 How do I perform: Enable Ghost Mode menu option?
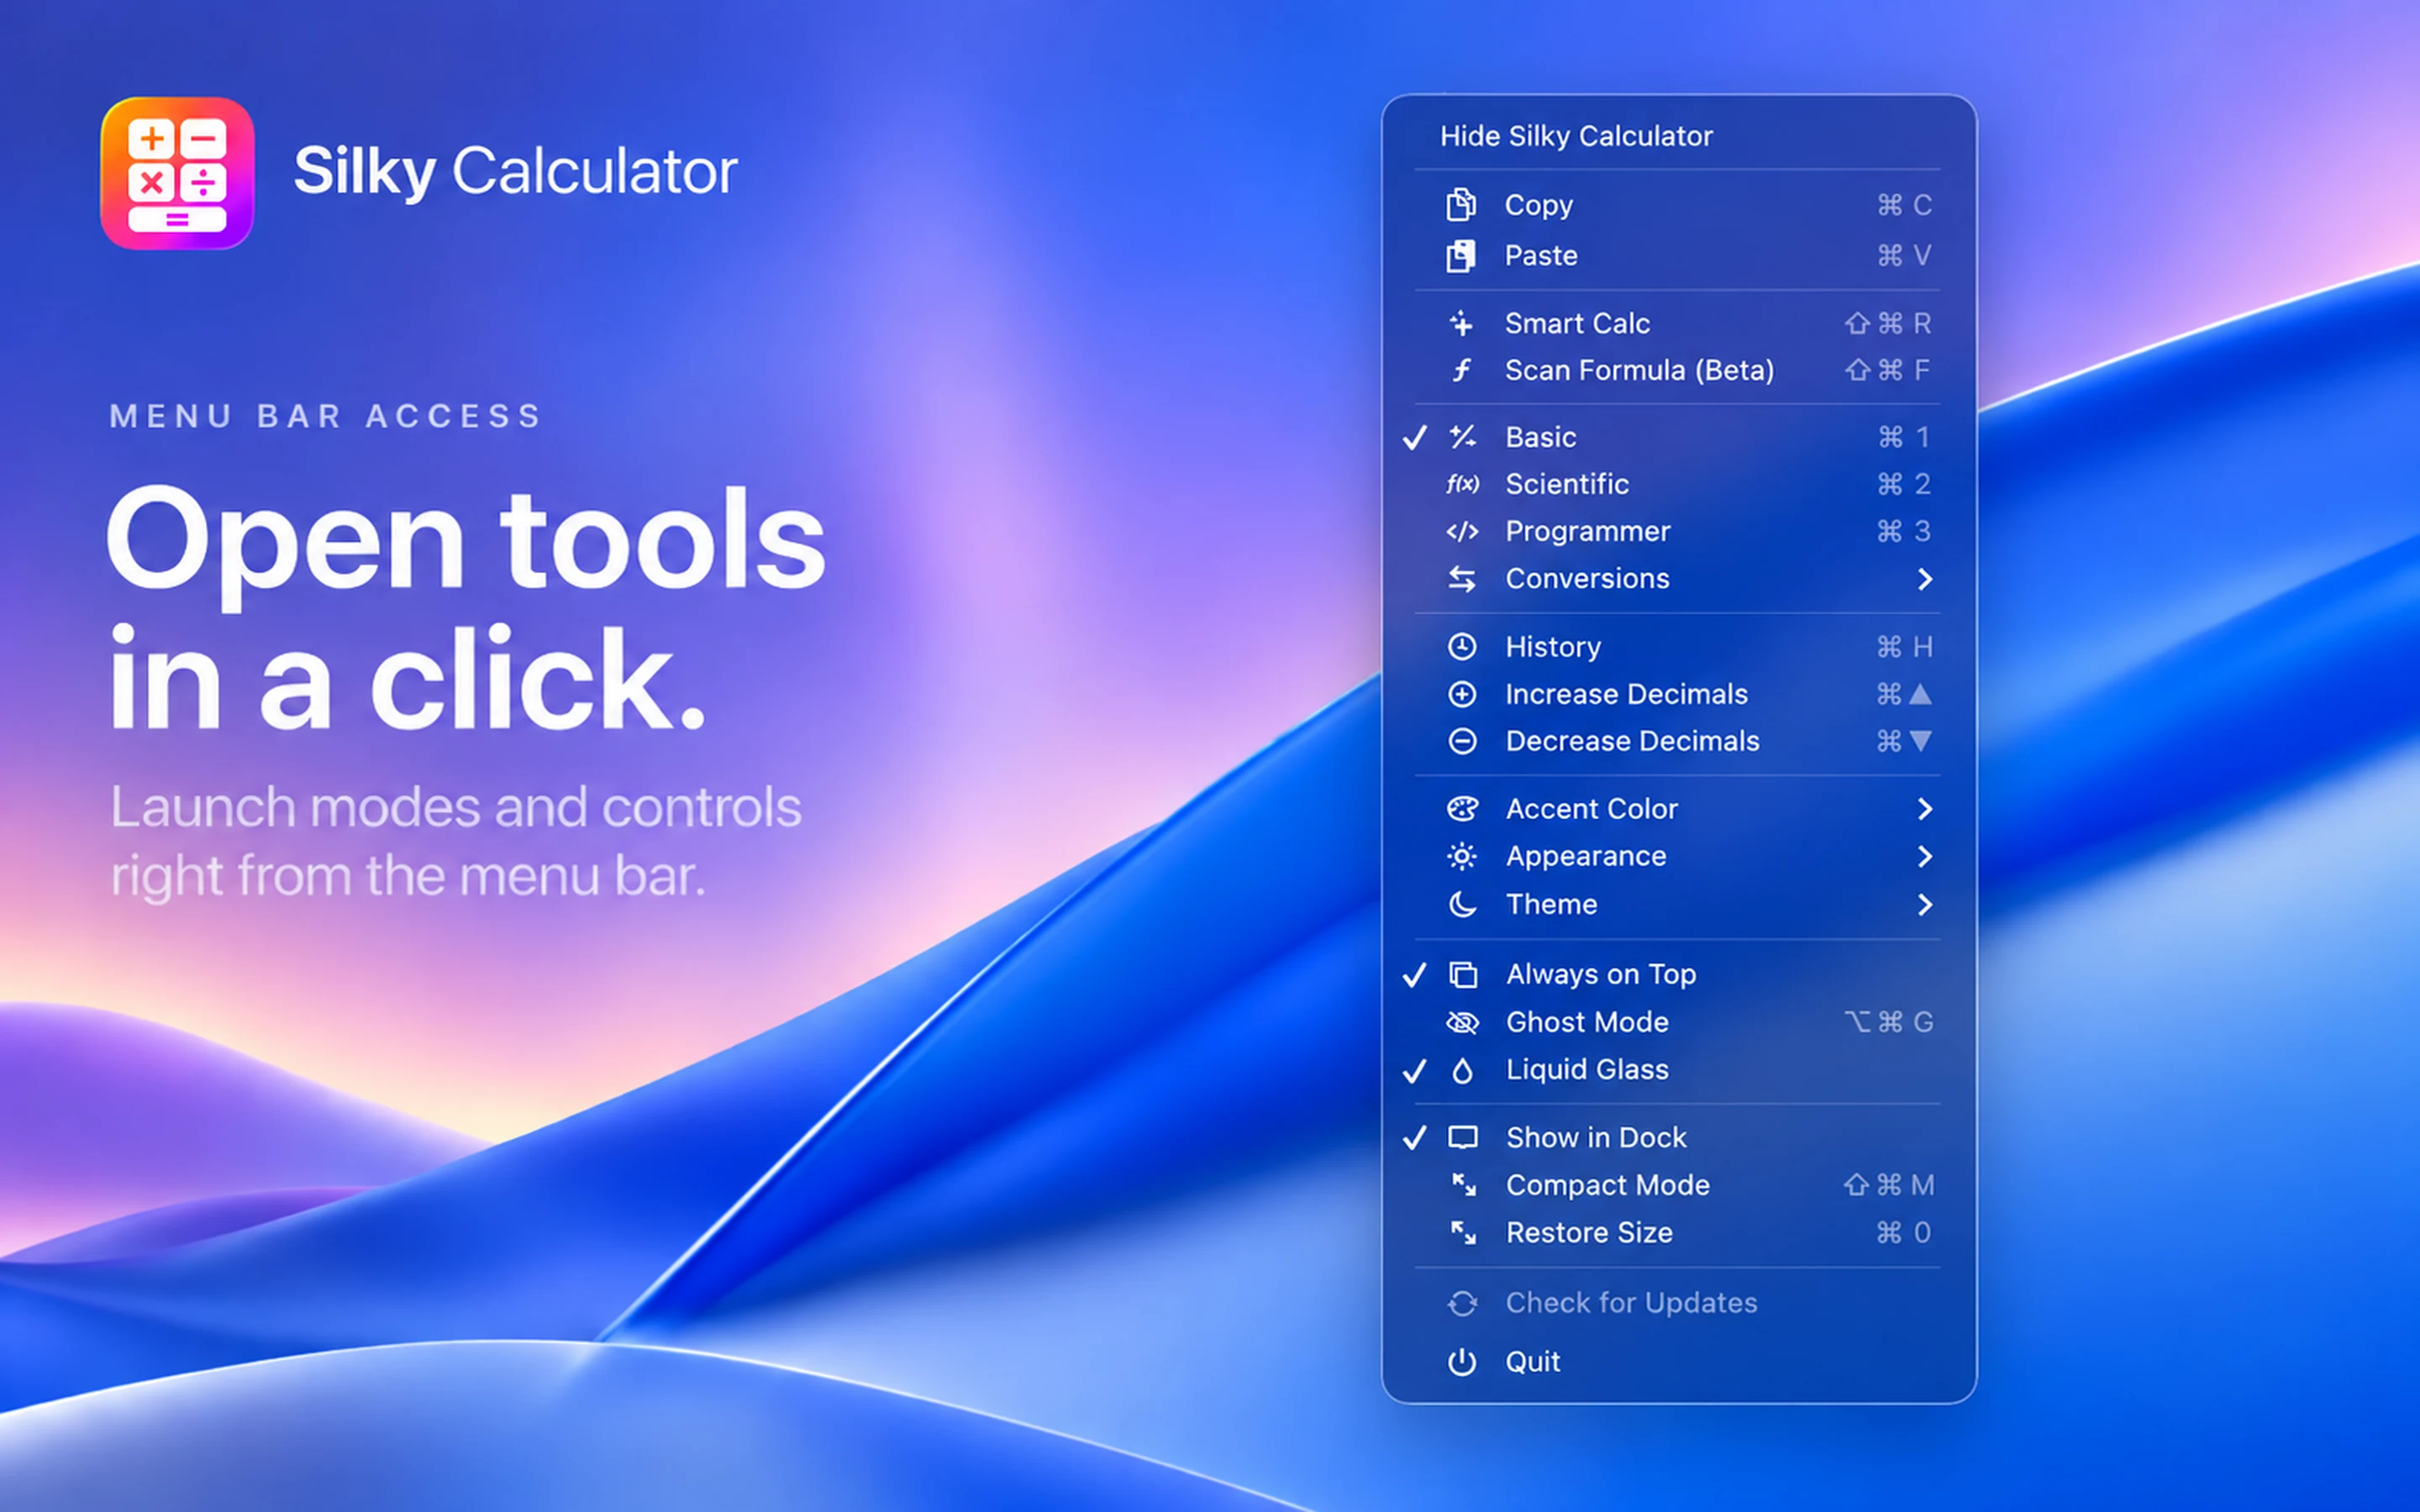pos(1677,1022)
